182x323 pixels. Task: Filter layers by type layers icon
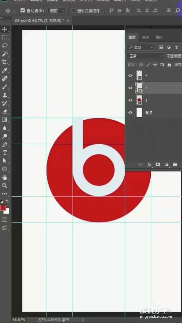[177, 47]
